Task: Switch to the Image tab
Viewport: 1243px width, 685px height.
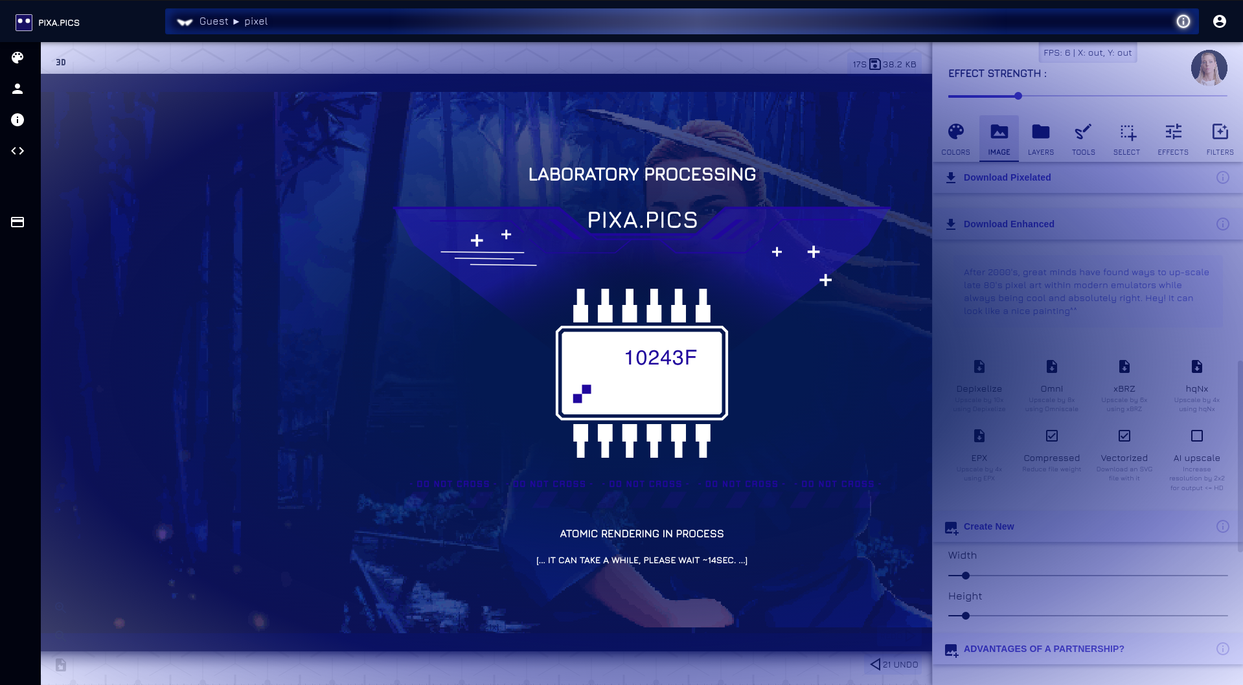Action: coord(999,139)
